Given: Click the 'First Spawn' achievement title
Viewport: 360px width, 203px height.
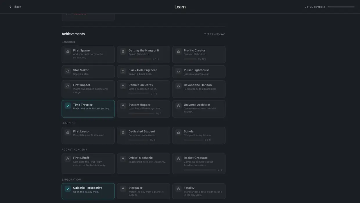Looking at the screenshot, I should (81, 50).
